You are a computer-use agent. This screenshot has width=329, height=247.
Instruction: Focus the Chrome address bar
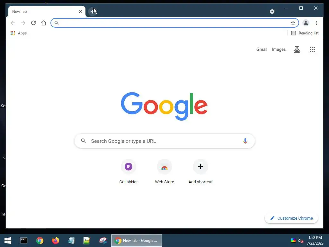pos(174,23)
